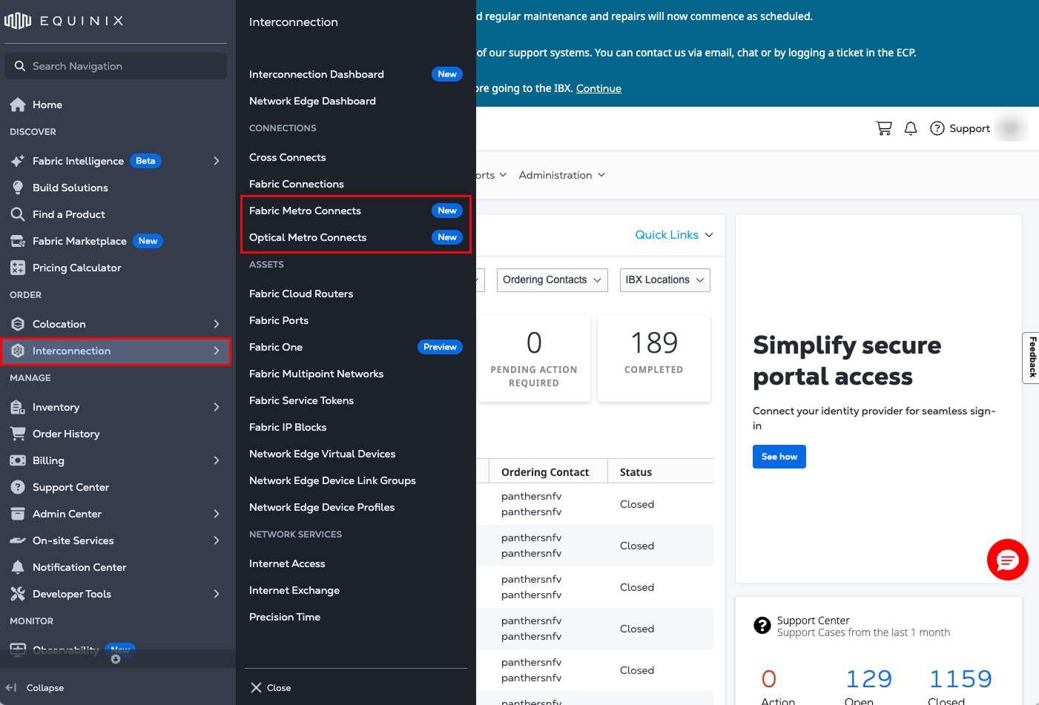
Task: Open the shopping cart in the top bar
Action: click(884, 128)
